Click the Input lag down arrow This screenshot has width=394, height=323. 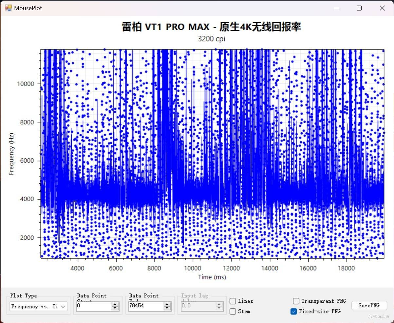(219, 309)
